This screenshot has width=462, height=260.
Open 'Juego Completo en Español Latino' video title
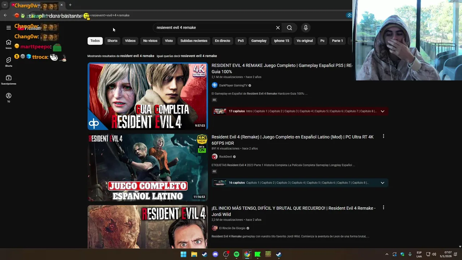[293, 140]
